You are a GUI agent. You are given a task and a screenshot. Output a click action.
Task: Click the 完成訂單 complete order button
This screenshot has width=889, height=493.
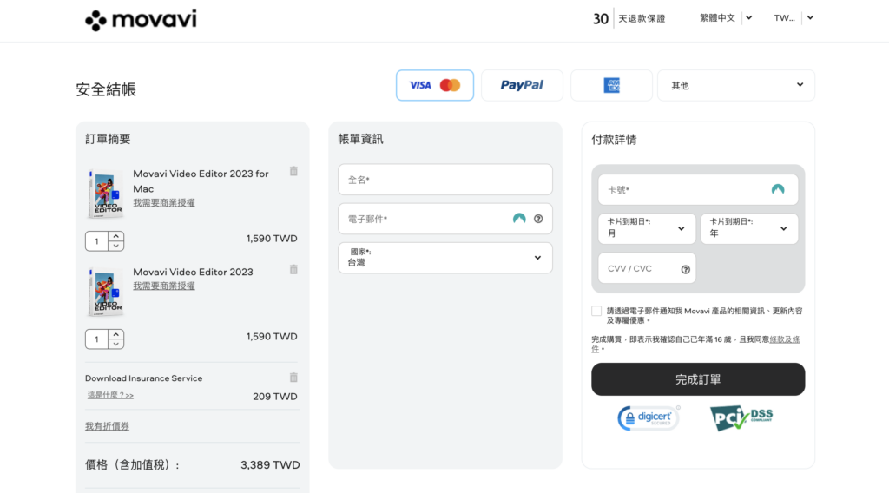point(698,379)
